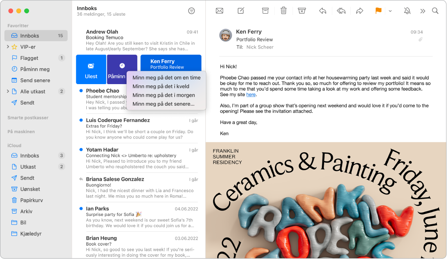Open the Uønsket junk mailbox
Screen dimensions: 448x259
tap(36, 189)
